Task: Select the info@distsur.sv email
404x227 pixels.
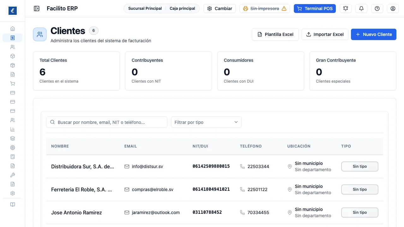Action: [147, 166]
